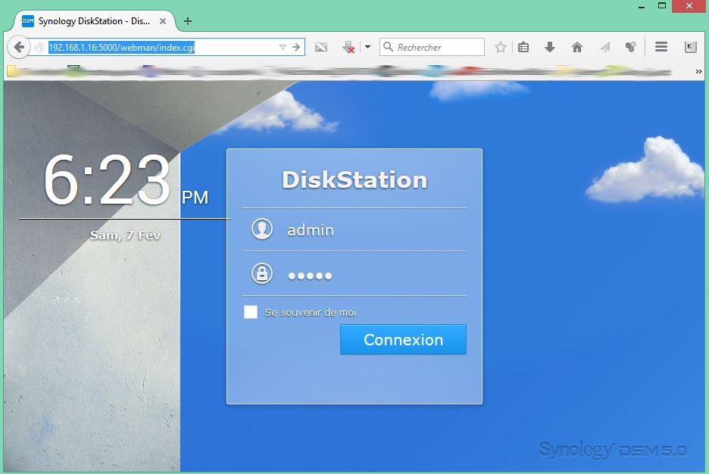Click the addon cluster icon next to the menu
This screenshot has width=709, height=474.
click(x=630, y=46)
